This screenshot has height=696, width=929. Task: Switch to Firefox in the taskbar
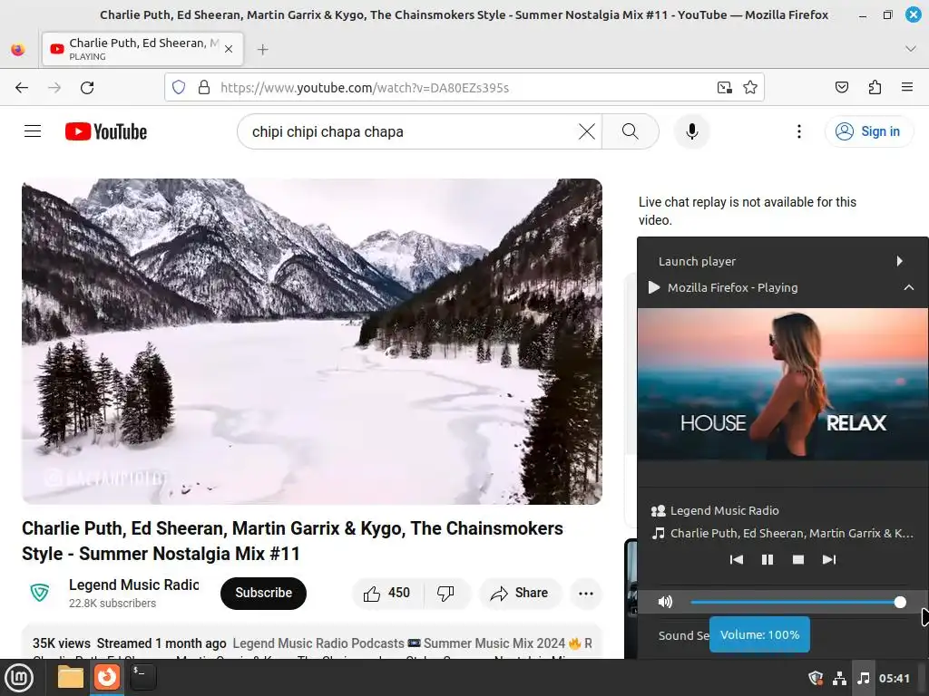pos(107,677)
